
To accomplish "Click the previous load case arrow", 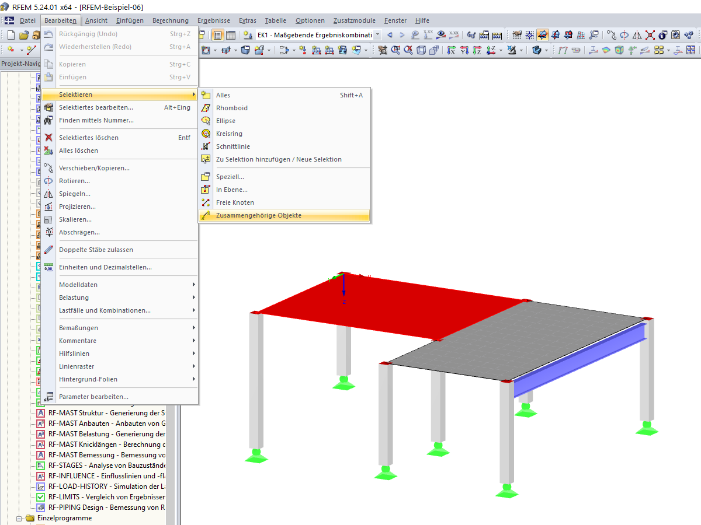I will (390, 35).
